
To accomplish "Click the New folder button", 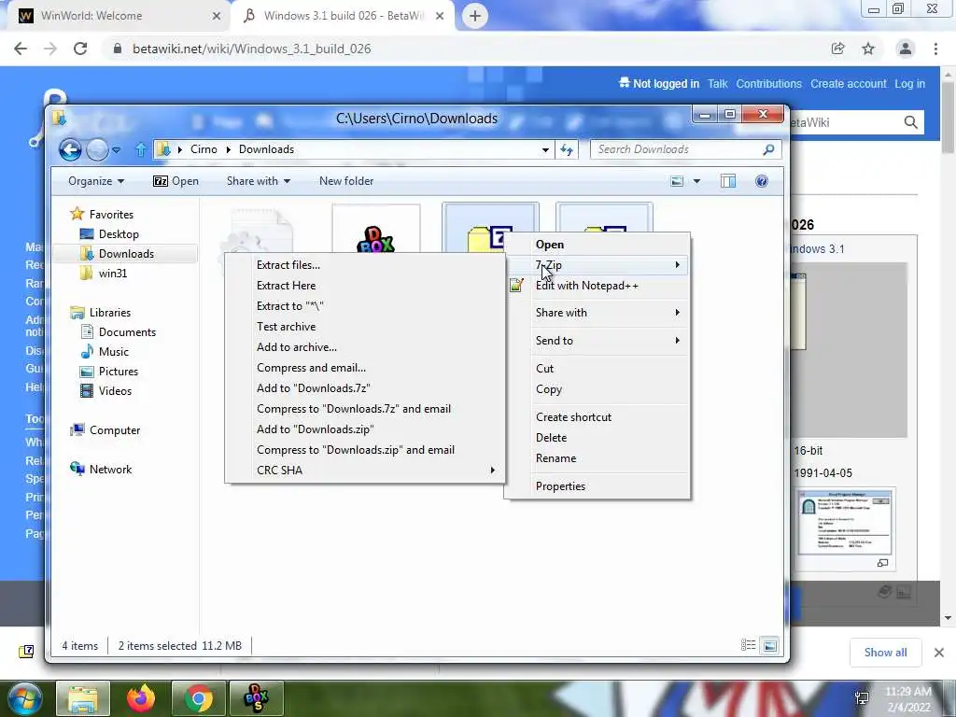I will tap(346, 181).
